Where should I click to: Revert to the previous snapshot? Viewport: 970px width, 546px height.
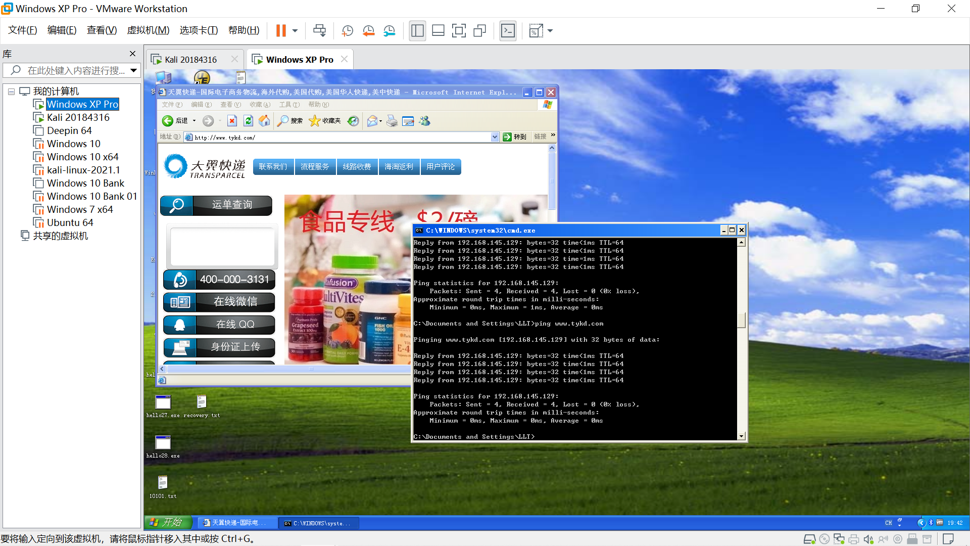[x=368, y=31]
